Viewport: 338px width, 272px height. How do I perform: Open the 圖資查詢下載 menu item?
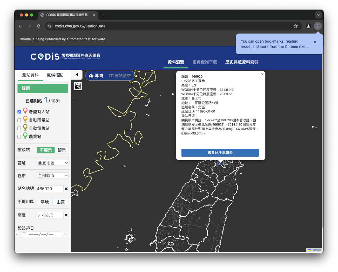205,62
